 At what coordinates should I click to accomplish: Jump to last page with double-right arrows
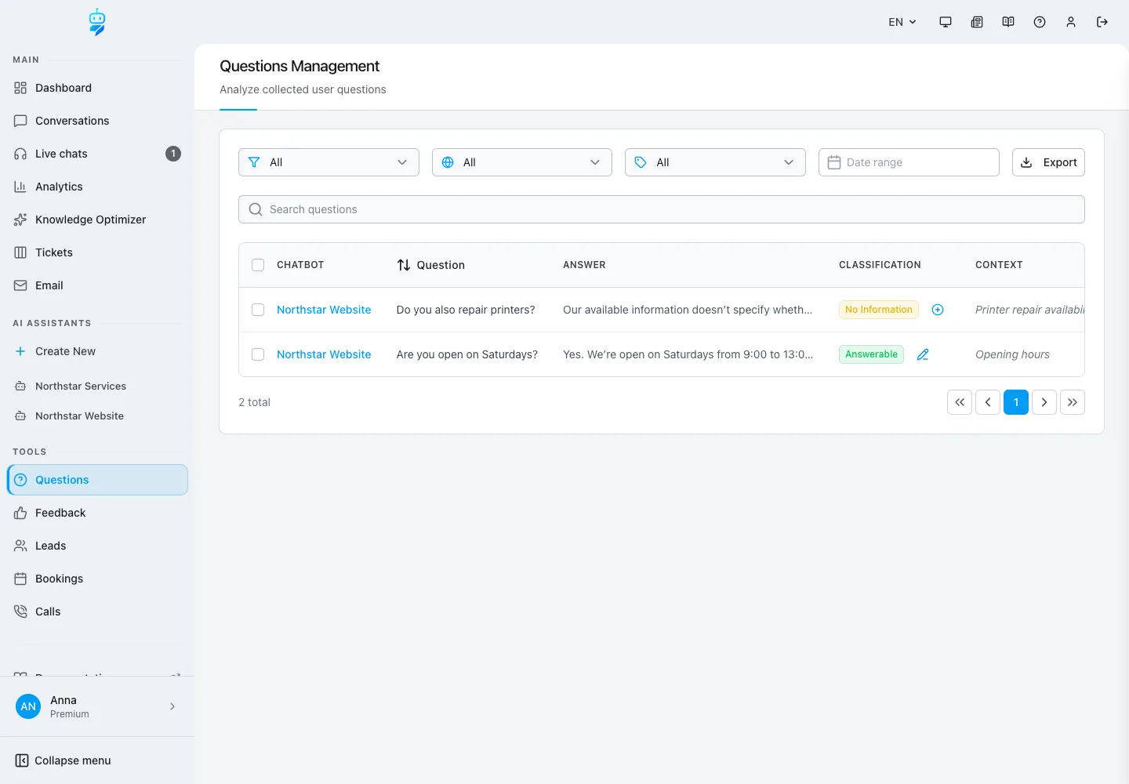1073,402
